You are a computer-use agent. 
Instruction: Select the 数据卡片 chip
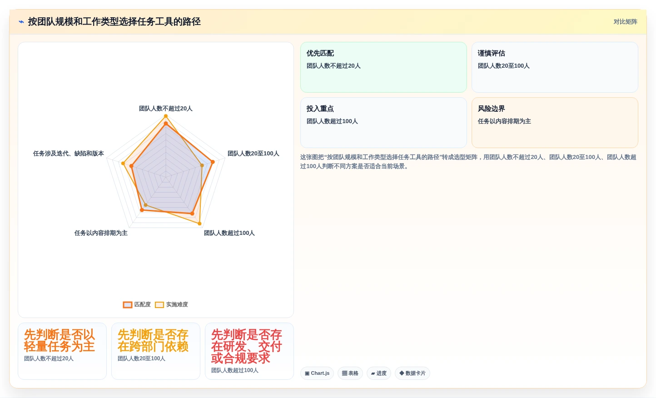[412, 373]
